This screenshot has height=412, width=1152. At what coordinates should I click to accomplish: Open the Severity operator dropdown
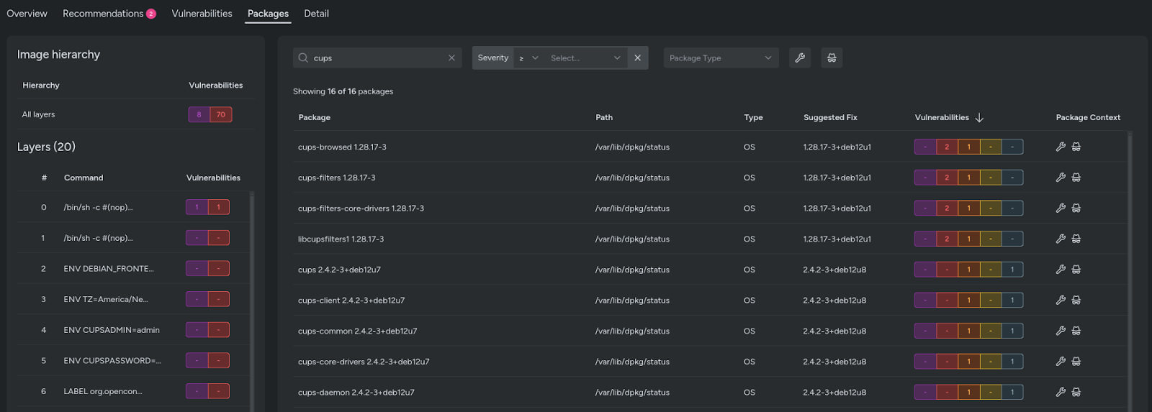[x=528, y=58]
